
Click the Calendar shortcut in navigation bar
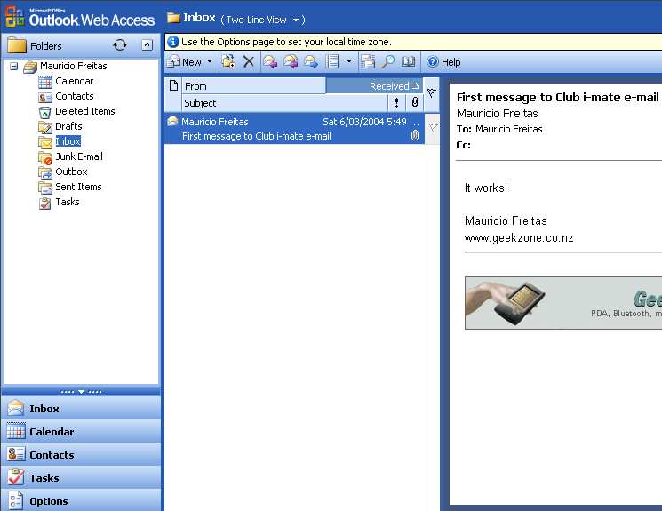tap(81, 432)
